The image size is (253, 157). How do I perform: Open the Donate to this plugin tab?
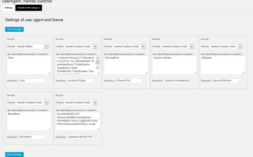29,8
